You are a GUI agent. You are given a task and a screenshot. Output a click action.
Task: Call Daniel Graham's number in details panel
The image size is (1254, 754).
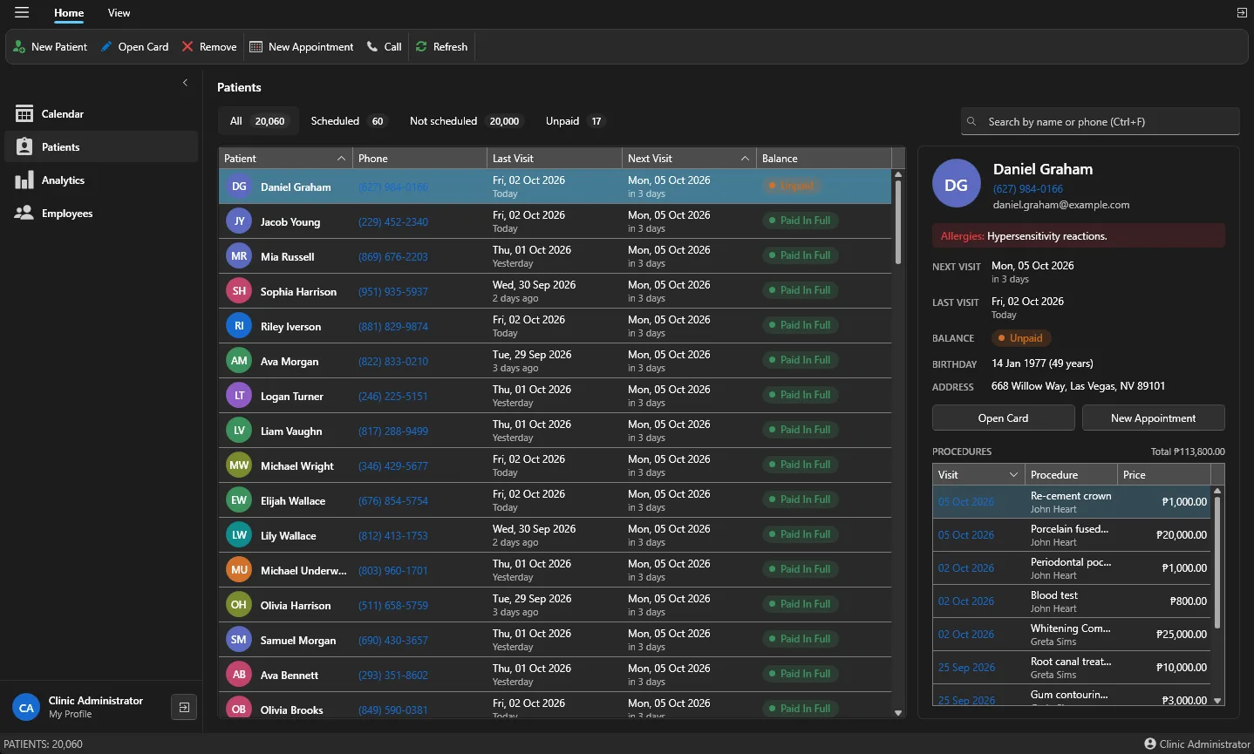[x=1028, y=189]
